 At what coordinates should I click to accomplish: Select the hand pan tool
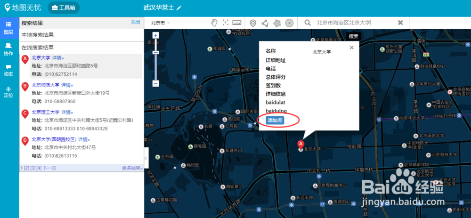[214, 23]
